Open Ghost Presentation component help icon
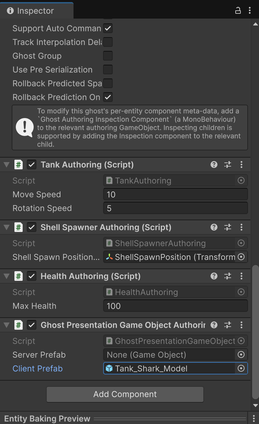259x424 pixels. (x=214, y=325)
